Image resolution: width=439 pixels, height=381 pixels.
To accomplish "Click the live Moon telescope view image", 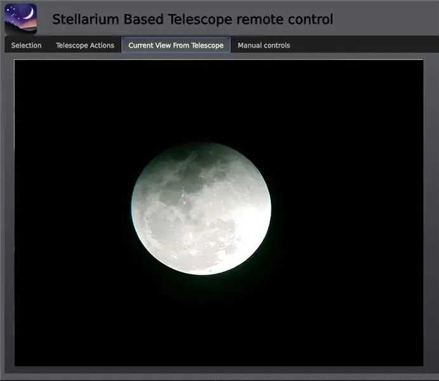I will click(x=219, y=213).
